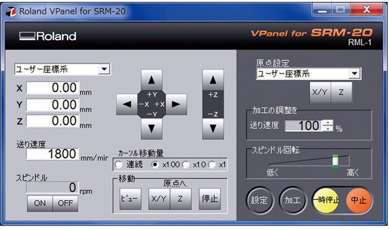Select x10 cursor step option
The image size is (389, 229).
tap(186, 165)
